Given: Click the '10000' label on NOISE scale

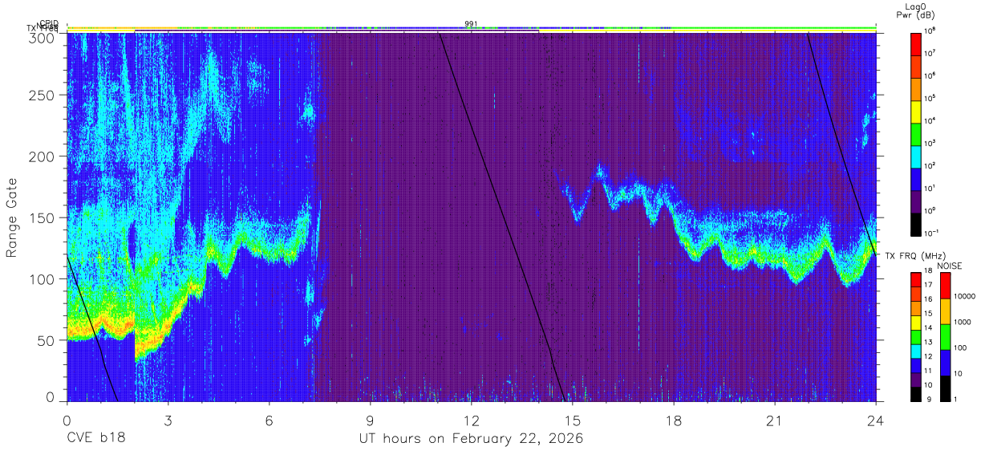Looking at the screenshot, I should (967, 297).
